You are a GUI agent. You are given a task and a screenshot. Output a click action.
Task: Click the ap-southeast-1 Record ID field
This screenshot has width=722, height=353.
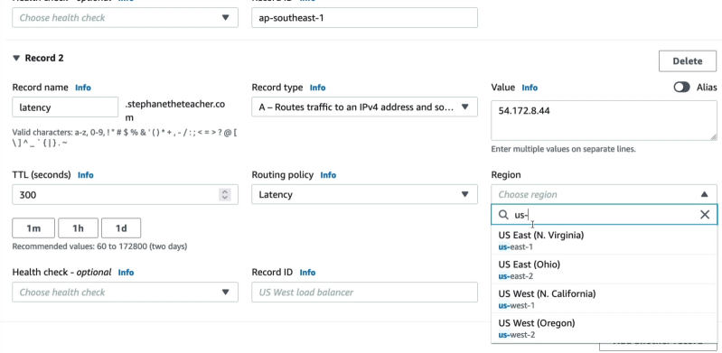tap(364, 17)
